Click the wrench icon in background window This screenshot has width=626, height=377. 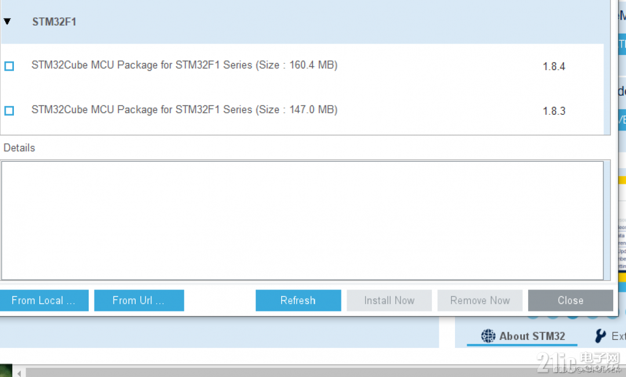600,336
